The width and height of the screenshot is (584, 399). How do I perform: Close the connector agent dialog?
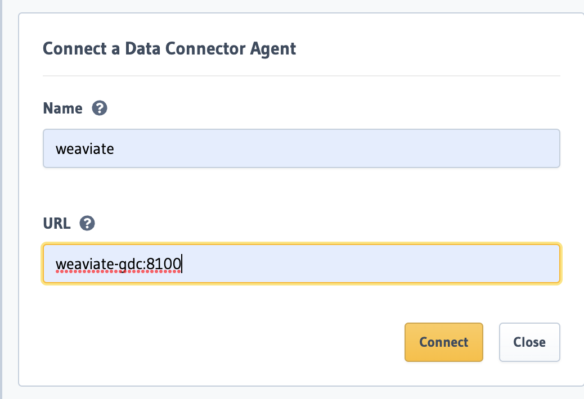[529, 342]
